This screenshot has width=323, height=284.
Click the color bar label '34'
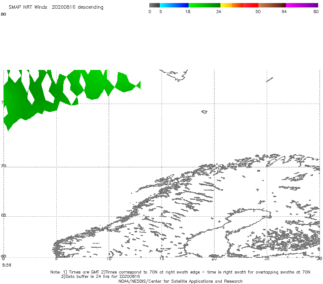click(x=219, y=11)
